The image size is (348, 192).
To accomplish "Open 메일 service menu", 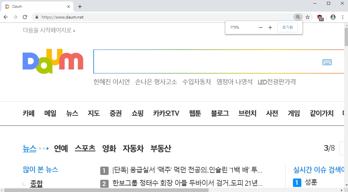I will coord(50,113).
